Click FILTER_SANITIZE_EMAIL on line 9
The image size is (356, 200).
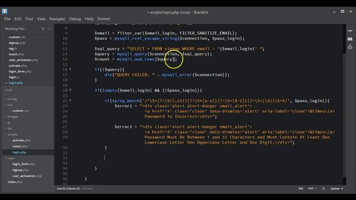pos(205,33)
